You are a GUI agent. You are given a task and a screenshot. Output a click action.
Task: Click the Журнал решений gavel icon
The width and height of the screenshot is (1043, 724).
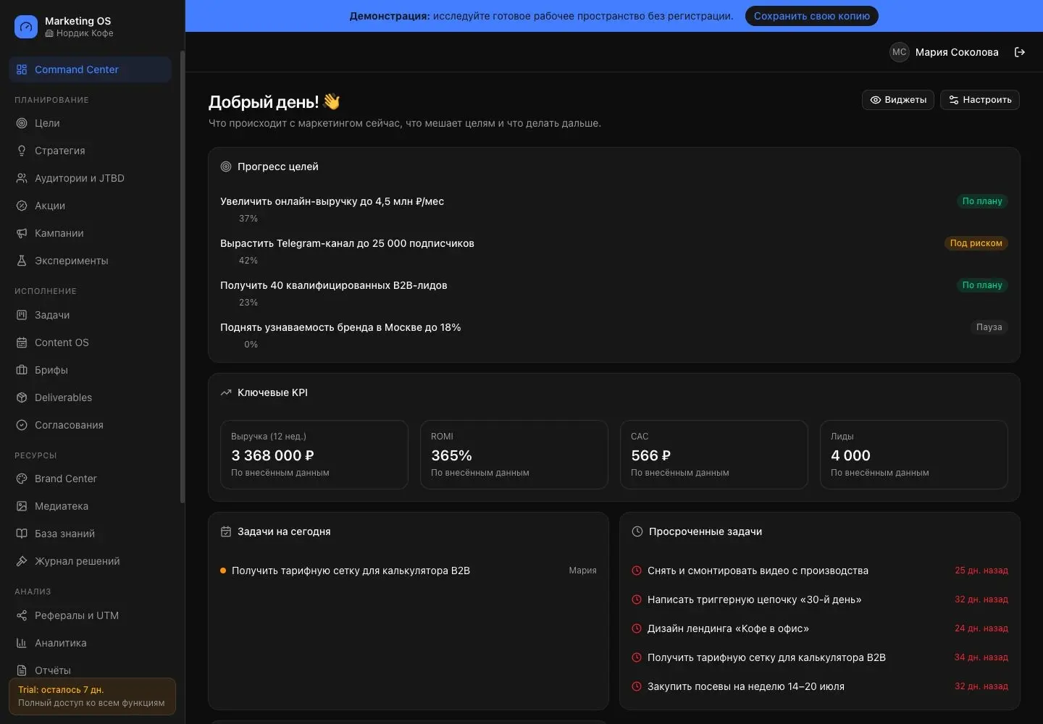point(22,561)
